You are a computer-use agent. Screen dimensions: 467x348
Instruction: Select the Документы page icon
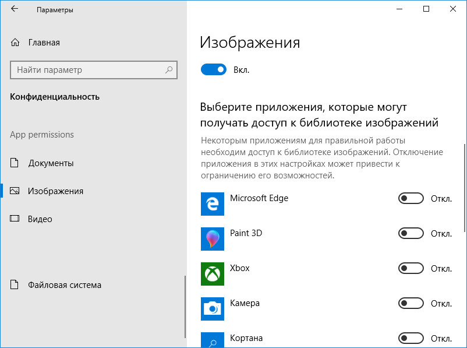(15, 163)
